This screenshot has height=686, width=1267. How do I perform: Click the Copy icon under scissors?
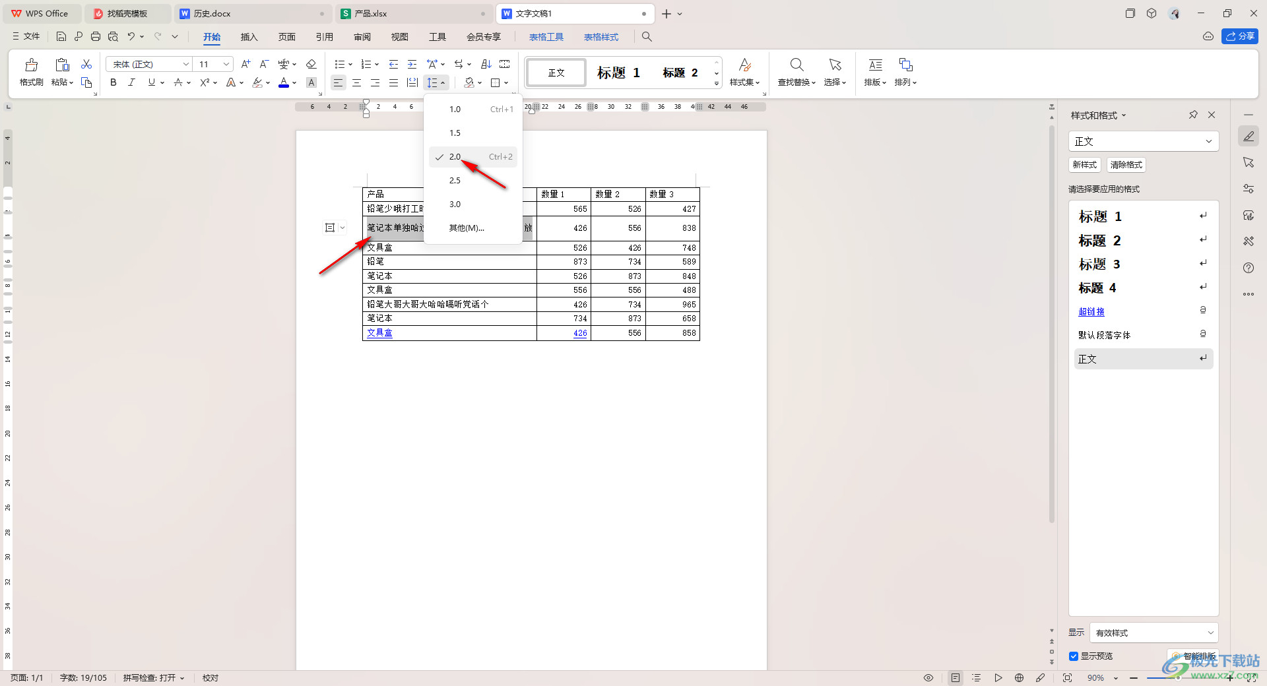(x=86, y=82)
